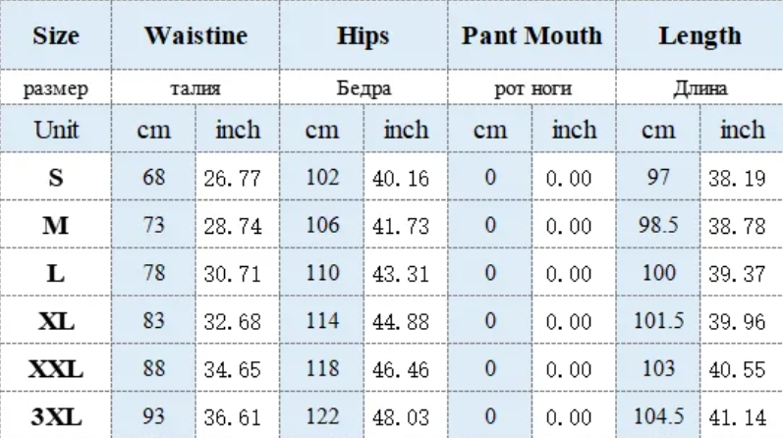783x438 pixels.
Task: Select the Waistine header cell
Action: coord(195,37)
